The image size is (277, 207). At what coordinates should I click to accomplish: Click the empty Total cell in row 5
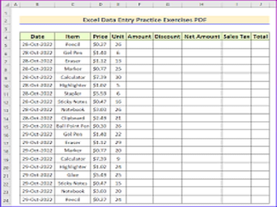(260, 44)
